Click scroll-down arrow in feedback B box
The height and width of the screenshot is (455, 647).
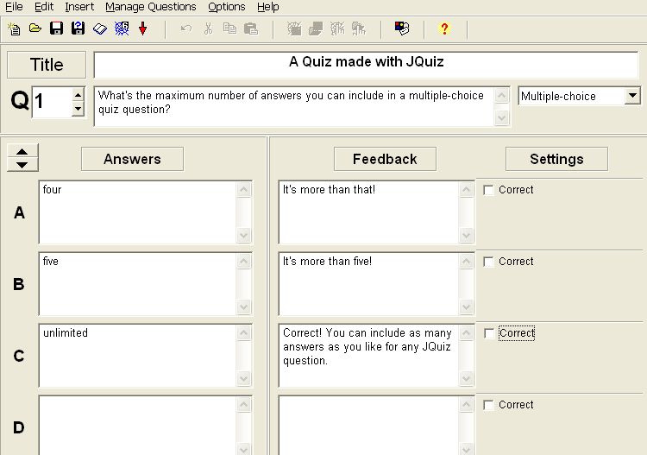(x=466, y=306)
